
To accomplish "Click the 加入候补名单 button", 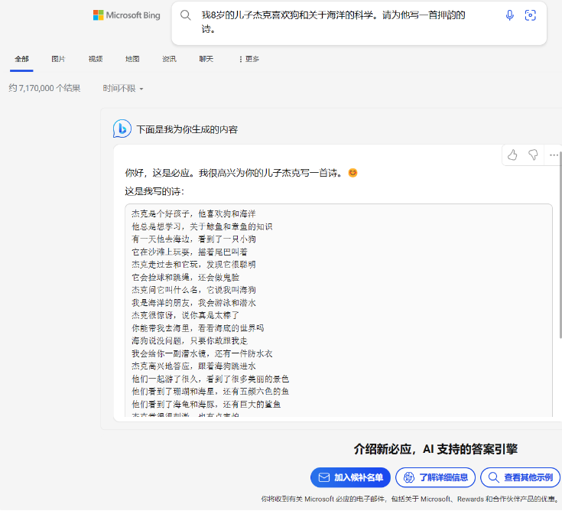I will (350, 477).
